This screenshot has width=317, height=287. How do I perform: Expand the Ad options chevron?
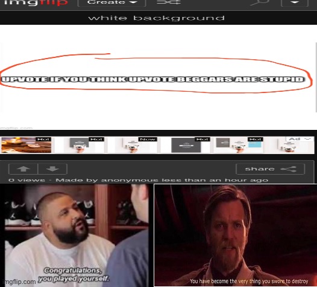(307, 139)
